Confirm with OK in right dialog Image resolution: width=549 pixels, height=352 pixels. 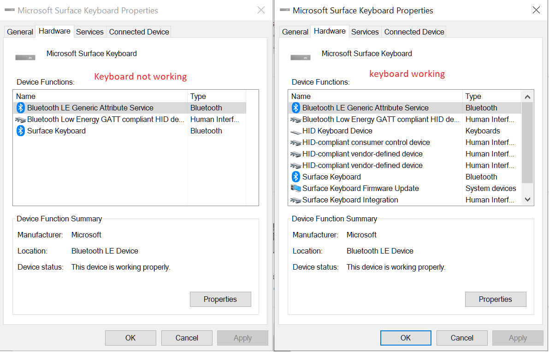406,338
